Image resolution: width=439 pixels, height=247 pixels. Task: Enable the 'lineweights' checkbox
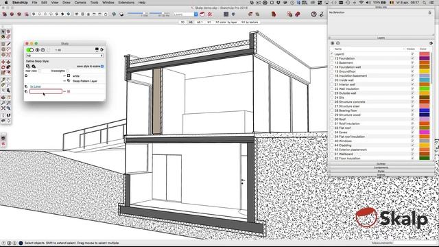67,71
